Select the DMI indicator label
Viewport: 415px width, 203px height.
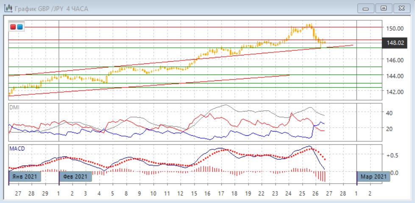pos(14,107)
